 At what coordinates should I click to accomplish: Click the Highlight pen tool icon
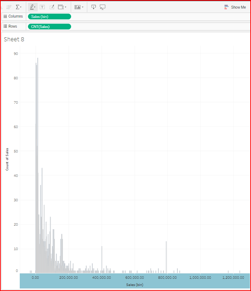(x=32, y=7)
